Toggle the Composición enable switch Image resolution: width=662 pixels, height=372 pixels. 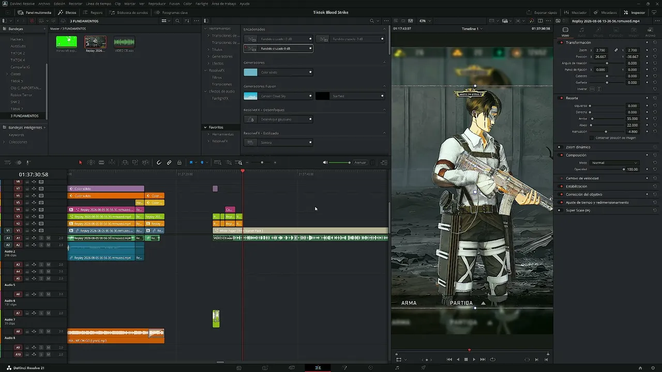[x=562, y=155]
